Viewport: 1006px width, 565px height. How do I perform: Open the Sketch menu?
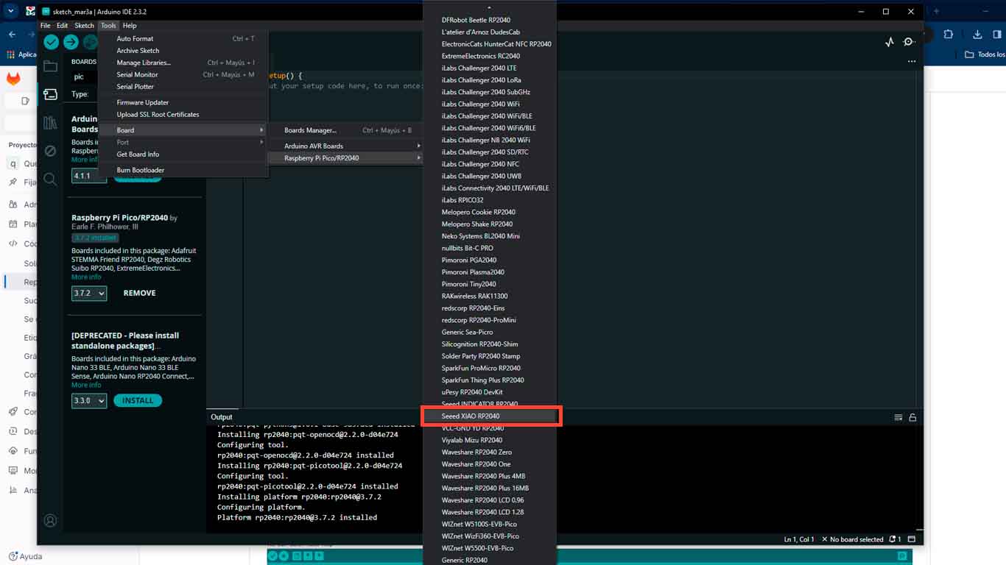(84, 26)
